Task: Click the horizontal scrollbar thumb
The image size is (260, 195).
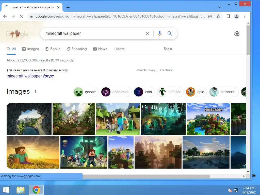Action: 146,176
